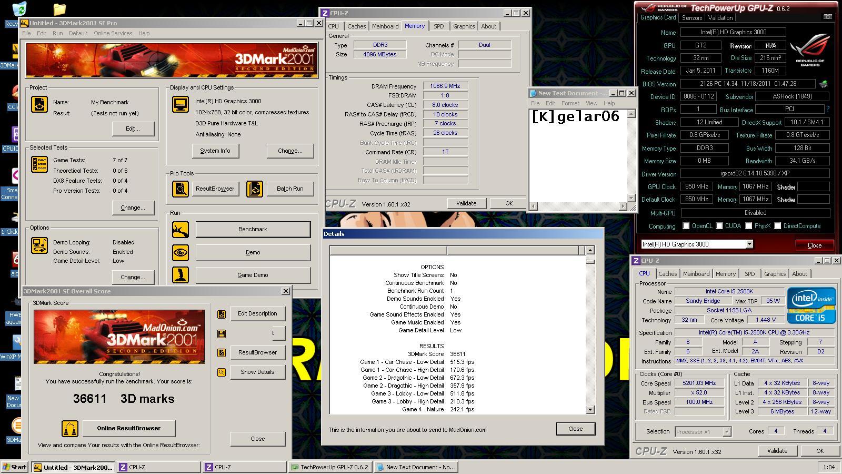Click the Benchmark button
The height and width of the screenshot is (474, 842).
(253, 230)
